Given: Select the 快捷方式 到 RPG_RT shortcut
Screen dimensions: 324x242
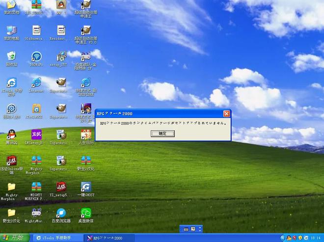Looking at the screenshot, I should pyautogui.click(x=85, y=113).
